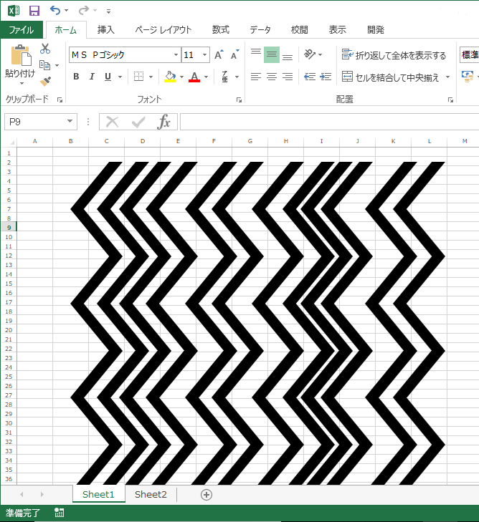The image size is (479, 522).
Task: Click the macro recording icon in status bar
Action: click(60, 513)
